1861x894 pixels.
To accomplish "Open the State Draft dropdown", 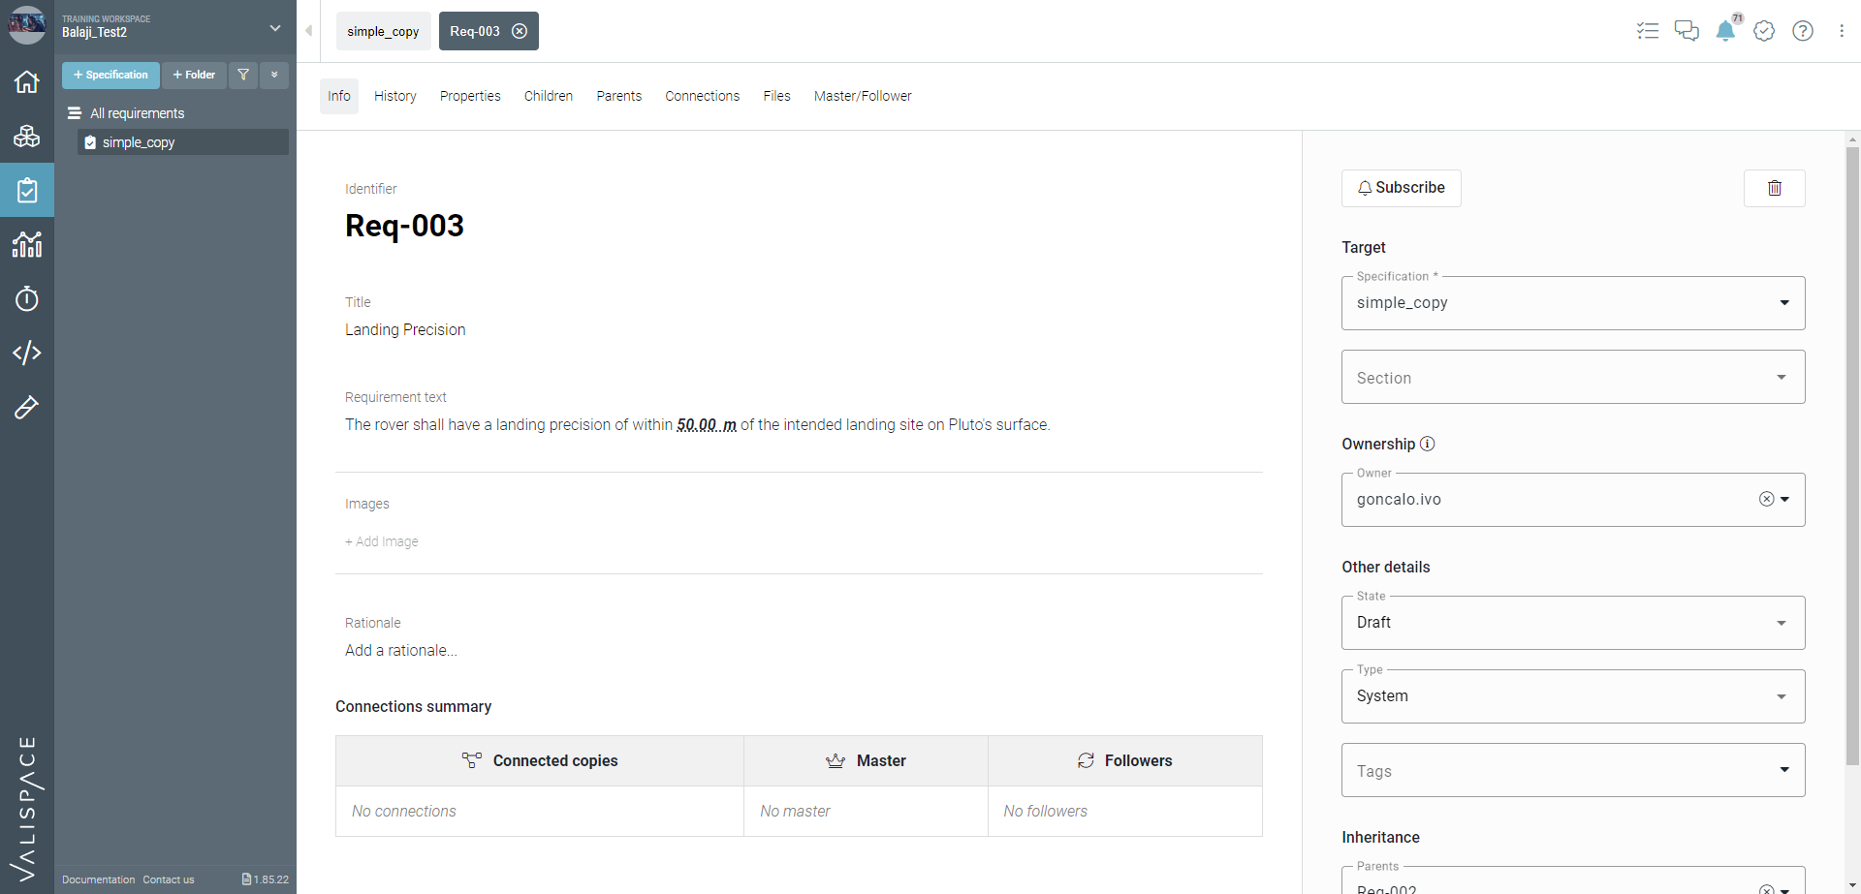I will (1573, 623).
